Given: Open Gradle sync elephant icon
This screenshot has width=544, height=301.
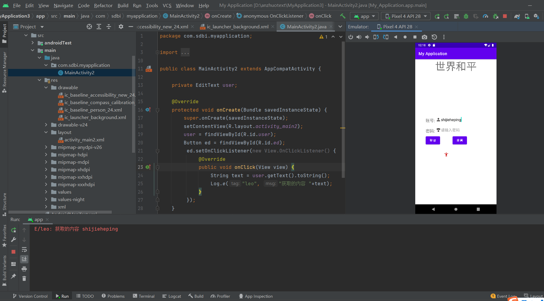Looking at the screenshot, I should pyautogui.click(x=517, y=16).
